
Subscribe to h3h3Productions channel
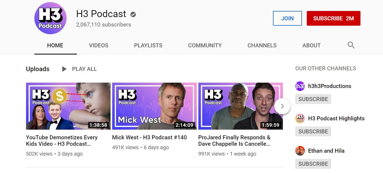tap(313, 99)
